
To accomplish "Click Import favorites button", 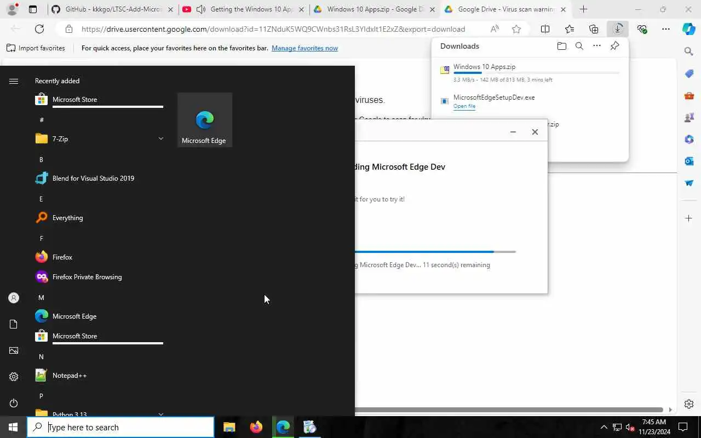I will [36, 48].
